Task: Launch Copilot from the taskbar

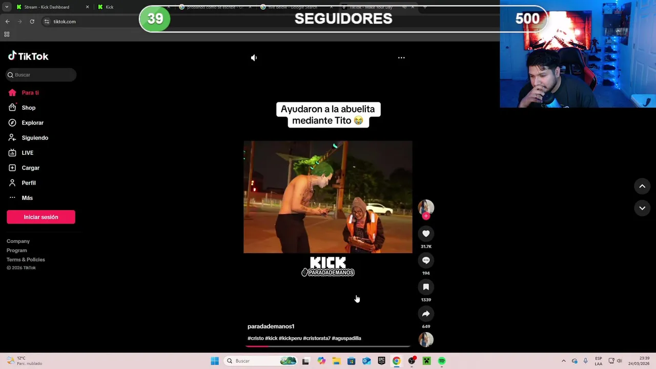Action: coord(321,361)
